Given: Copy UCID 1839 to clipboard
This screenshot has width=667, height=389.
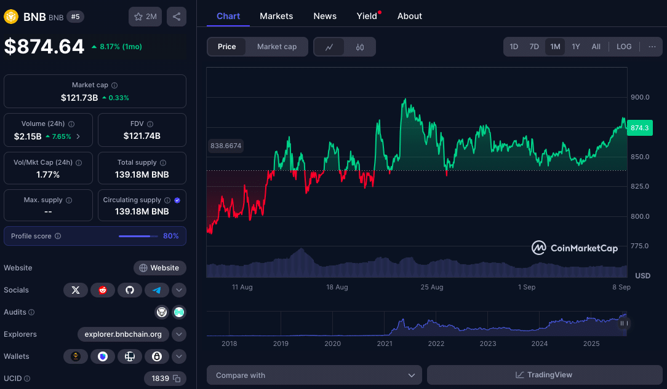Looking at the screenshot, I should pos(177,379).
